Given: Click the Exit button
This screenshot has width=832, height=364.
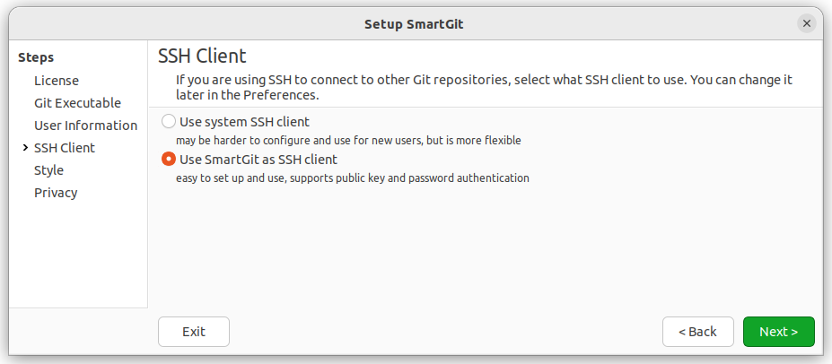Looking at the screenshot, I should click(x=194, y=332).
